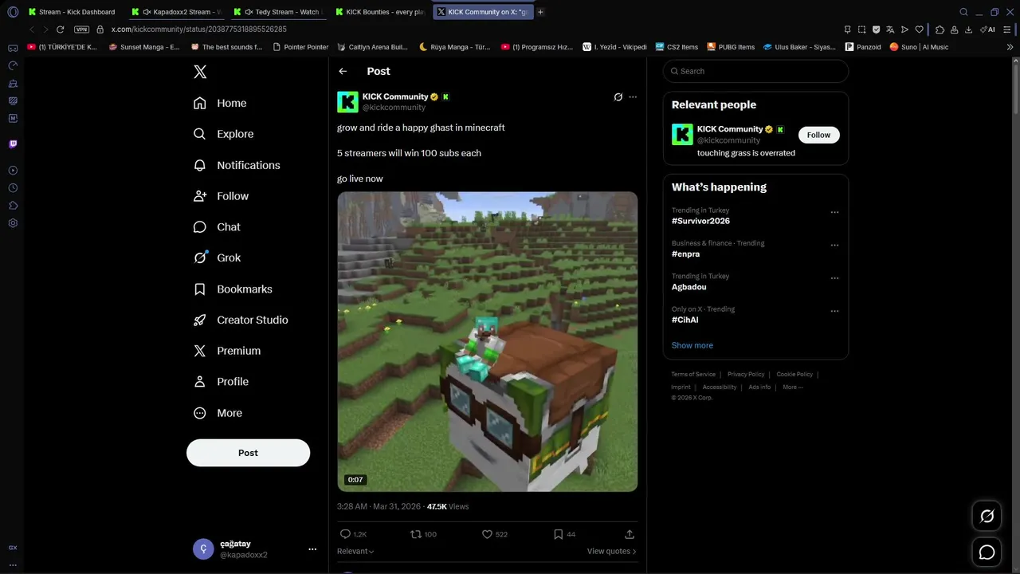Expand bookmarks bar overflow chevron
This screenshot has width=1020, height=574.
[x=1010, y=47]
